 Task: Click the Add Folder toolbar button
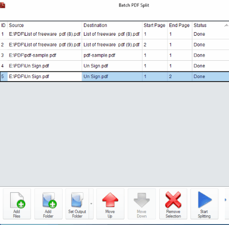(x=48, y=204)
